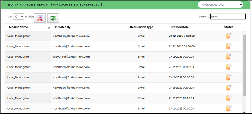
Task: Click status bell icon in fourth row
Action: click(x=228, y=67)
